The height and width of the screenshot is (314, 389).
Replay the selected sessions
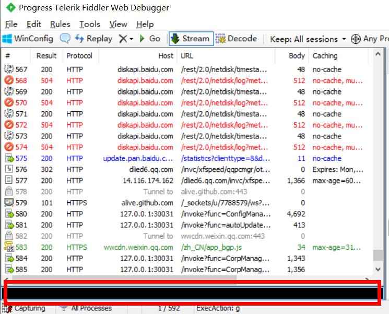(93, 39)
